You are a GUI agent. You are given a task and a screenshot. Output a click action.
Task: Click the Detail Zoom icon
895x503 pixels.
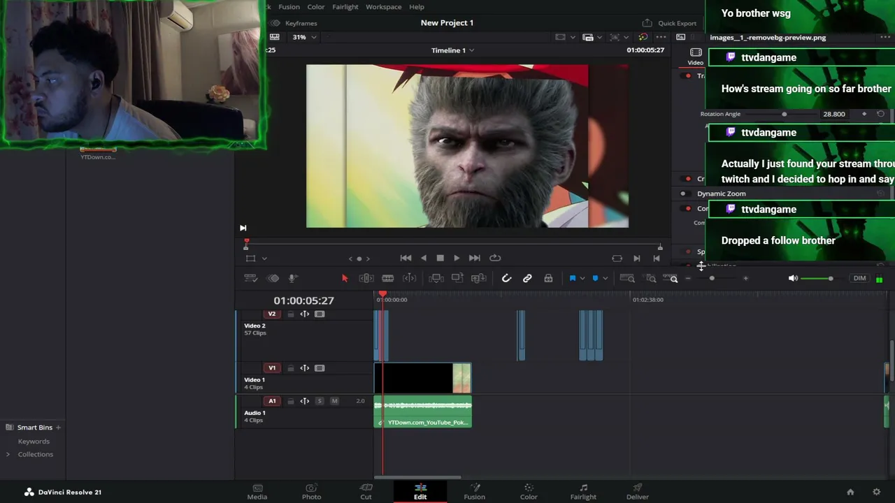pos(651,279)
